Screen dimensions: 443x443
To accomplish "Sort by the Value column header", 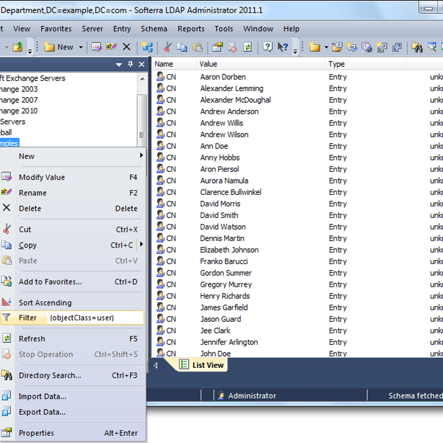I will tap(261, 64).
